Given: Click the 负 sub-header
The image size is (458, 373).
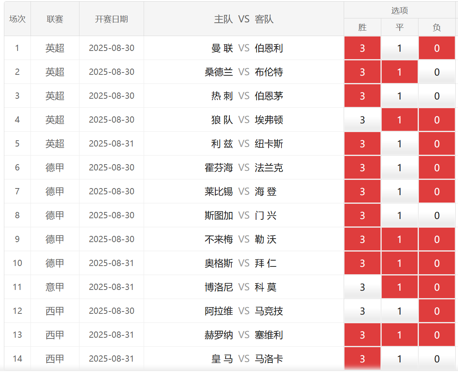Looking at the screenshot, I should [437, 27].
